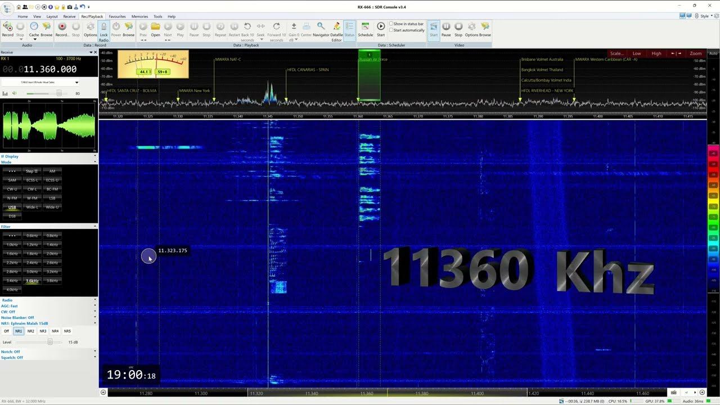This screenshot has height=405, width=720.
Task: Click the Russian Air Force marker
Action: click(x=373, y=59)
